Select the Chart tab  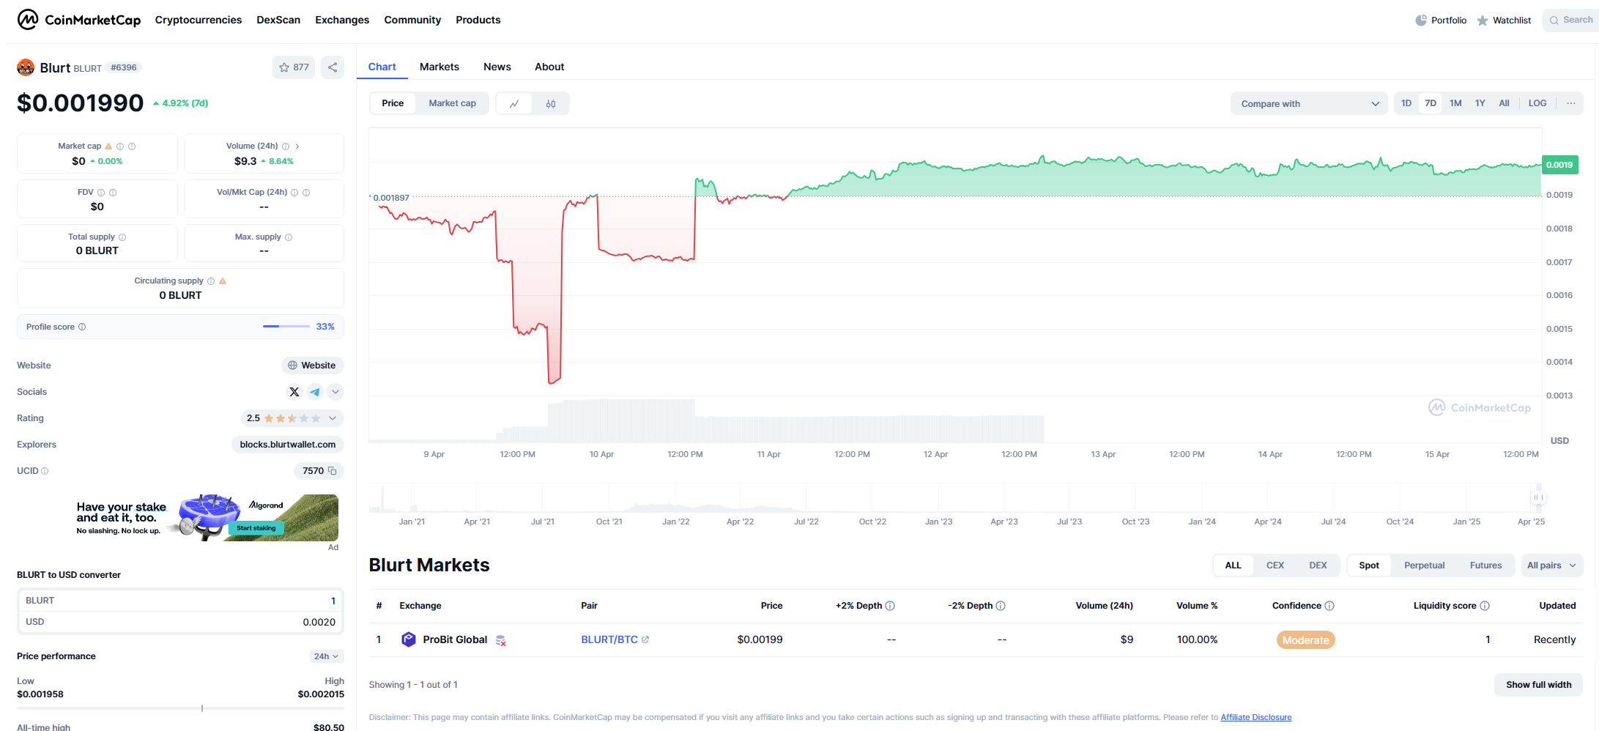pyautogui.click(x=382, y=67)
